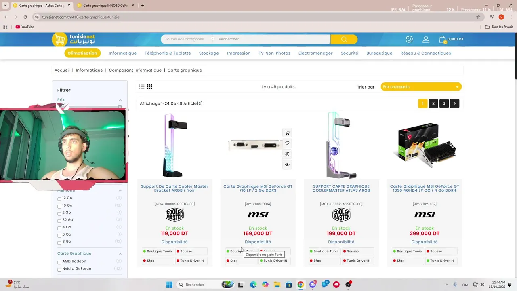This screenshot has width=517, height=291.
Task: Bookmark this page with star icon
Action: (478, 17)
